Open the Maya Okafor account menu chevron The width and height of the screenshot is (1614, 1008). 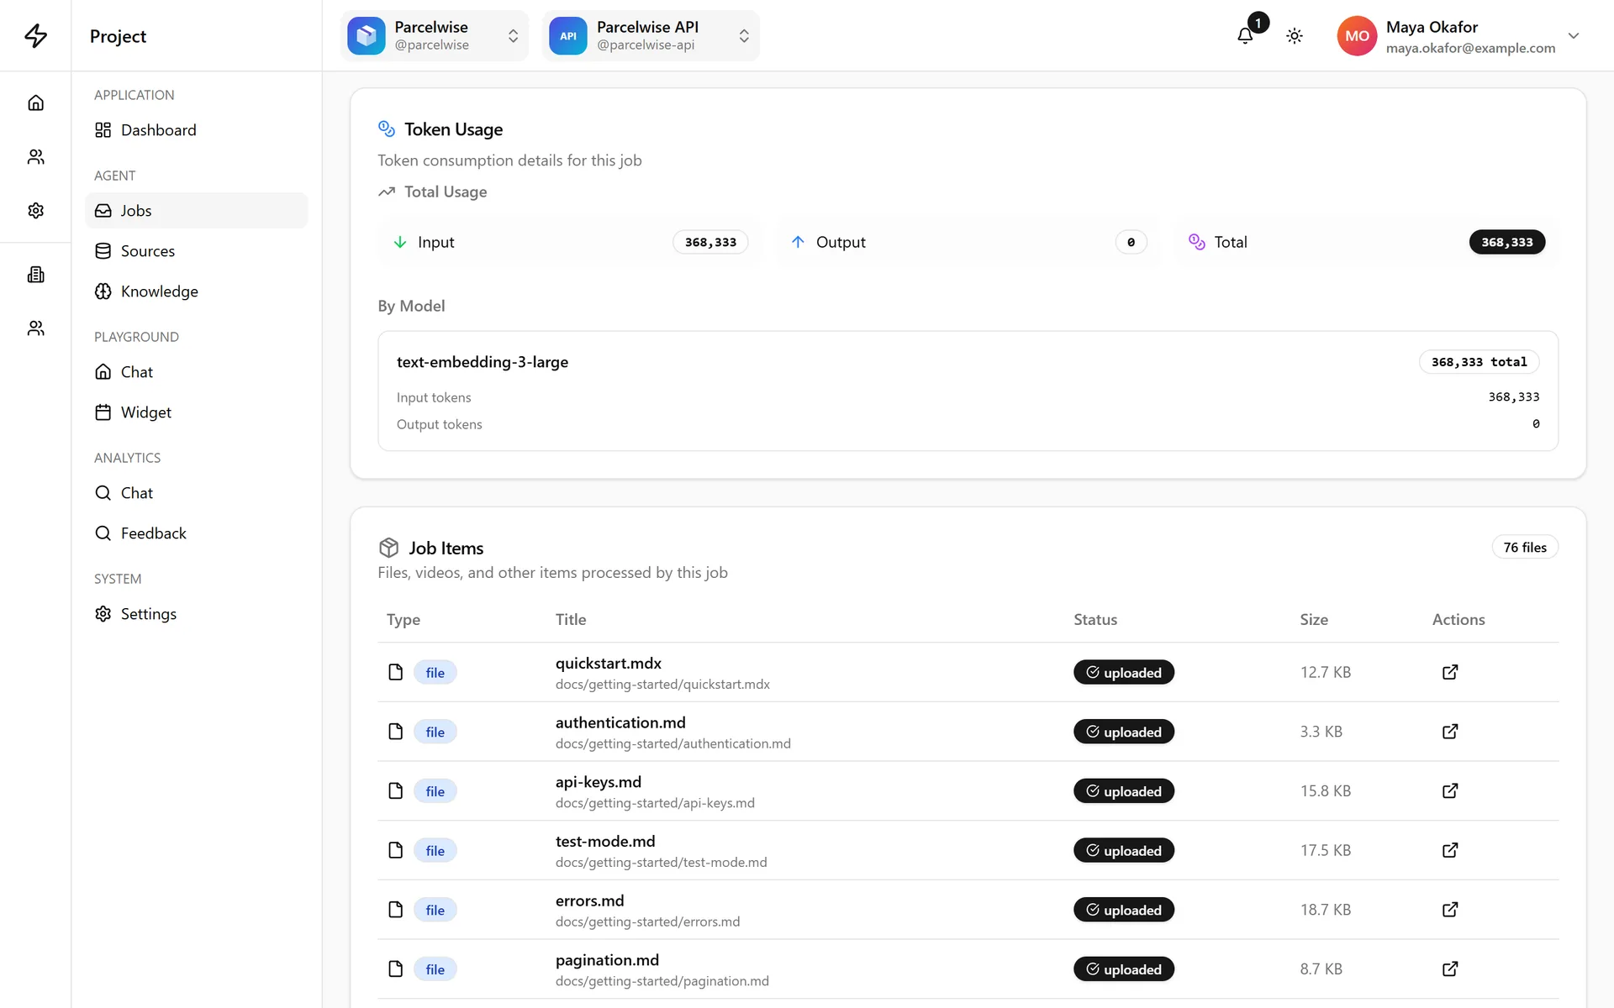[x=1574, y=36]
